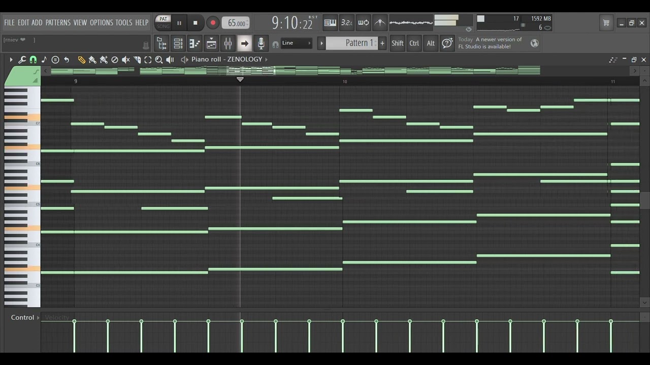Expand the ZENOLOGY title arrow
The height and width of the screenshot is (365, 650).
pyautogui.click(x=266, y=59)
